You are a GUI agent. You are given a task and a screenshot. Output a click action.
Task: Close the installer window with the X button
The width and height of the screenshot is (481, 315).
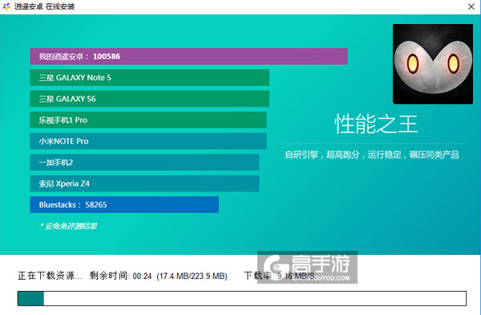[x=471, y=6]
